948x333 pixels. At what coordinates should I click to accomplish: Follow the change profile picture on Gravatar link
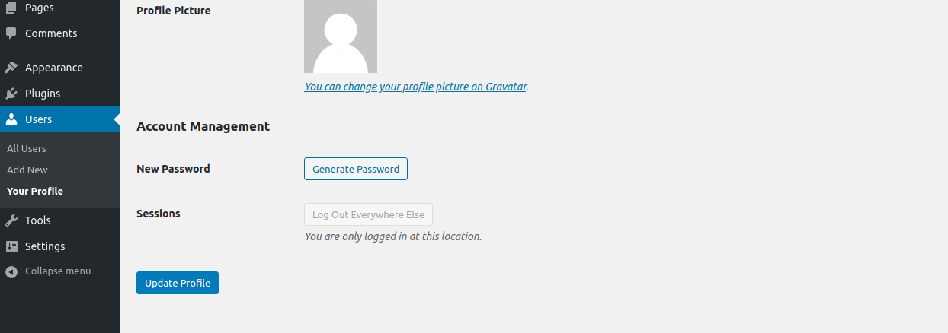click(x=415, y=87)
